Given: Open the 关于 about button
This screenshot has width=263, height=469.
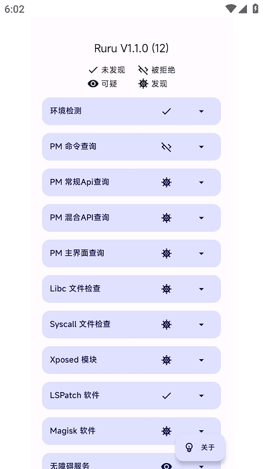Looking at the screenshot, I should [200, 448].
